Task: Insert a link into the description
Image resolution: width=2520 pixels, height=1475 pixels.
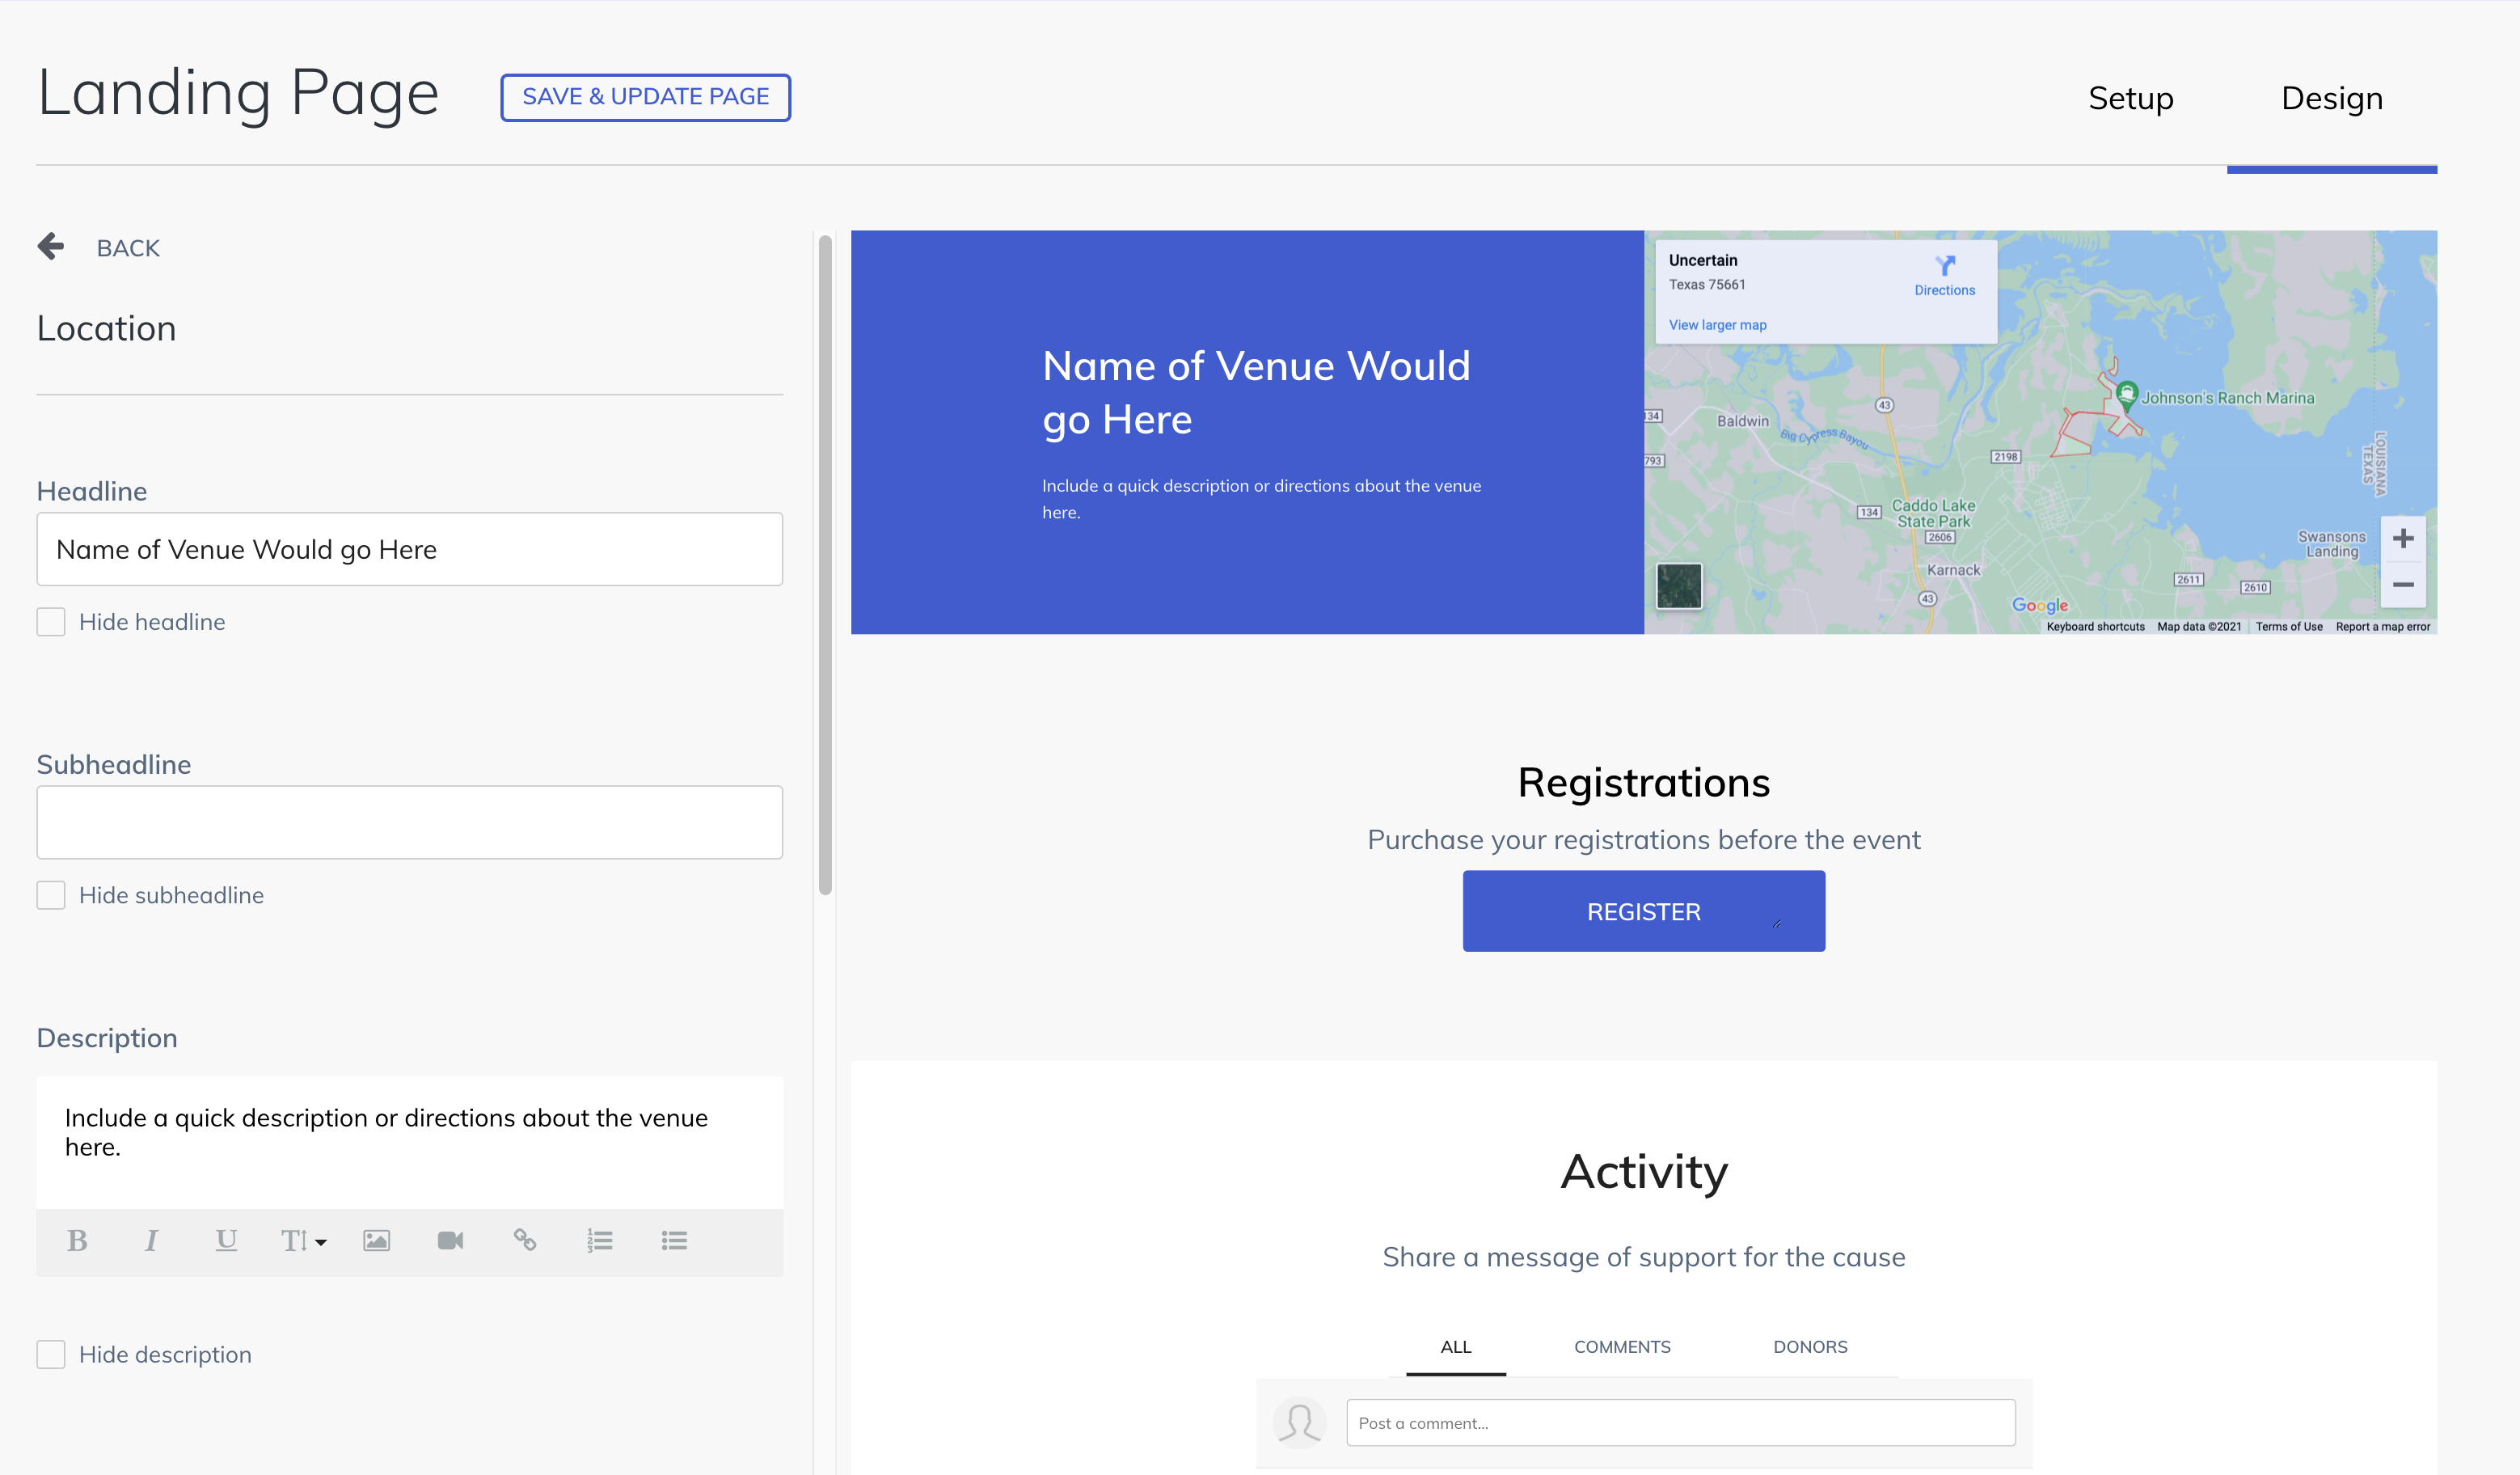Action: click(525, 1240)
